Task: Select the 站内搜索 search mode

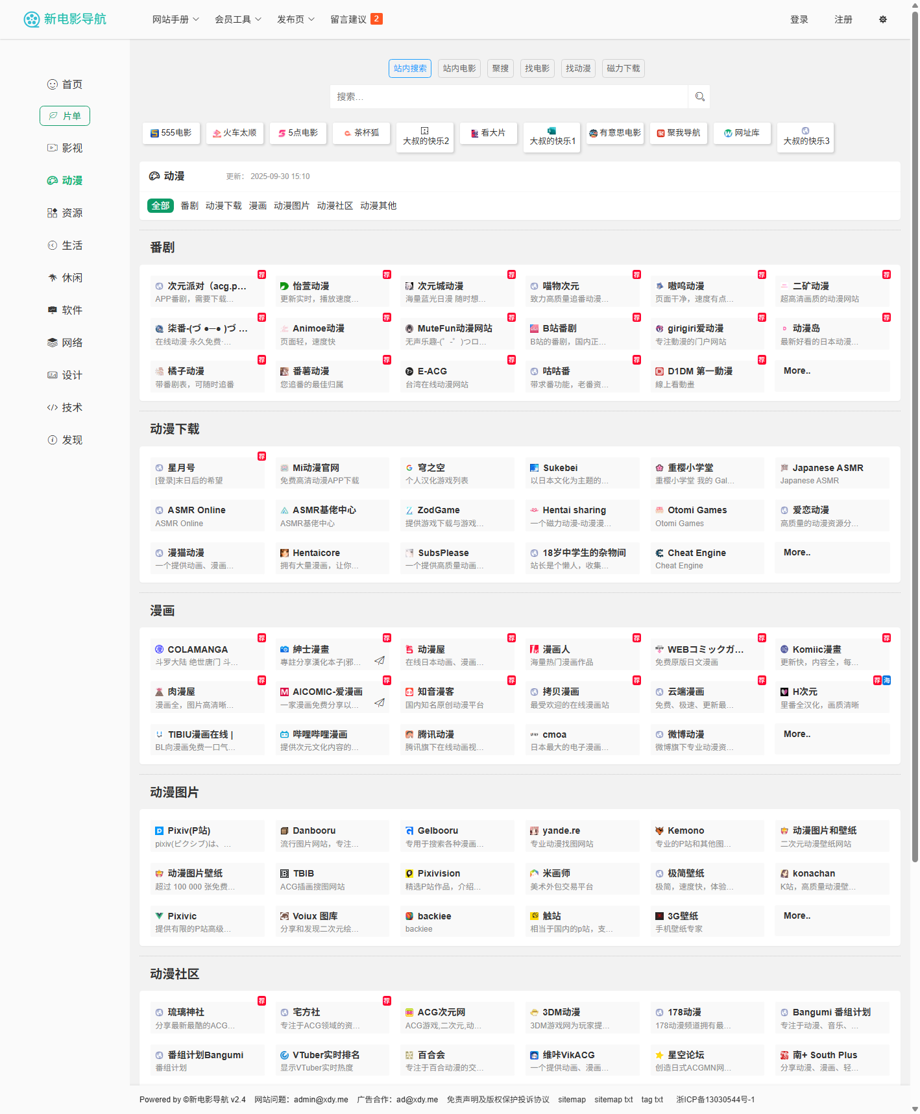Action: (410, 68)
